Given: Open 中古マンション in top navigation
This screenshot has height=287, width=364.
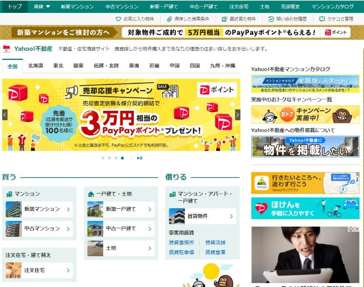Looking at the screenshot, I should coord(122,7).
